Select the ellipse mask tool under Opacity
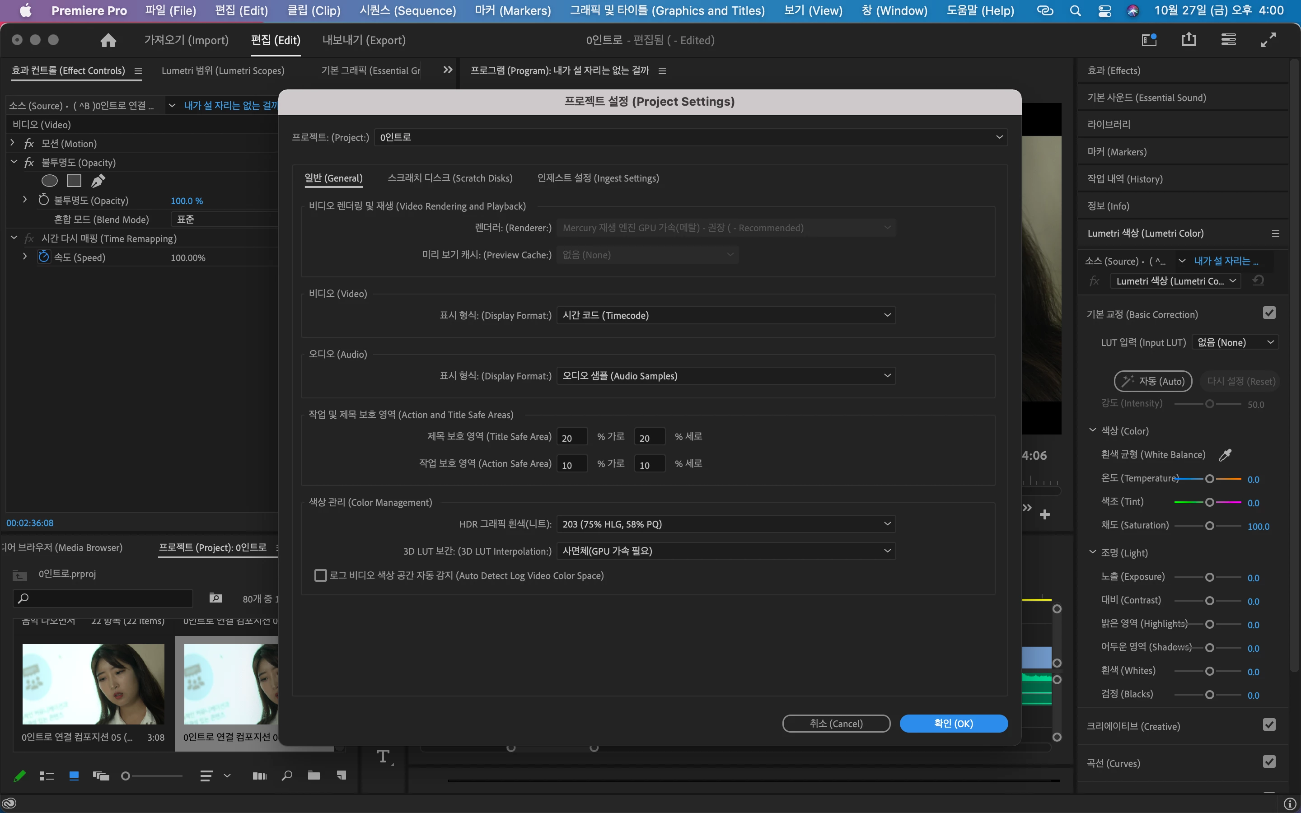The height and width of the screenshot is (813, 1301). tap(49, 181)
